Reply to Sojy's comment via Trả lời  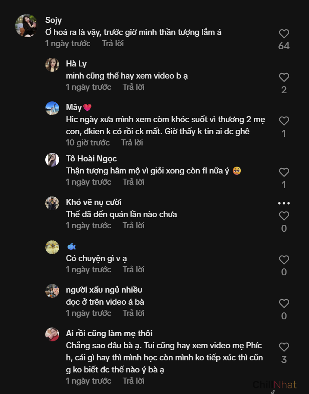point(113,44)
